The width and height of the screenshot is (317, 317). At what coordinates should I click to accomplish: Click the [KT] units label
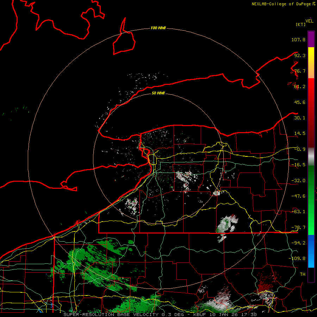[x=300, y=24]
